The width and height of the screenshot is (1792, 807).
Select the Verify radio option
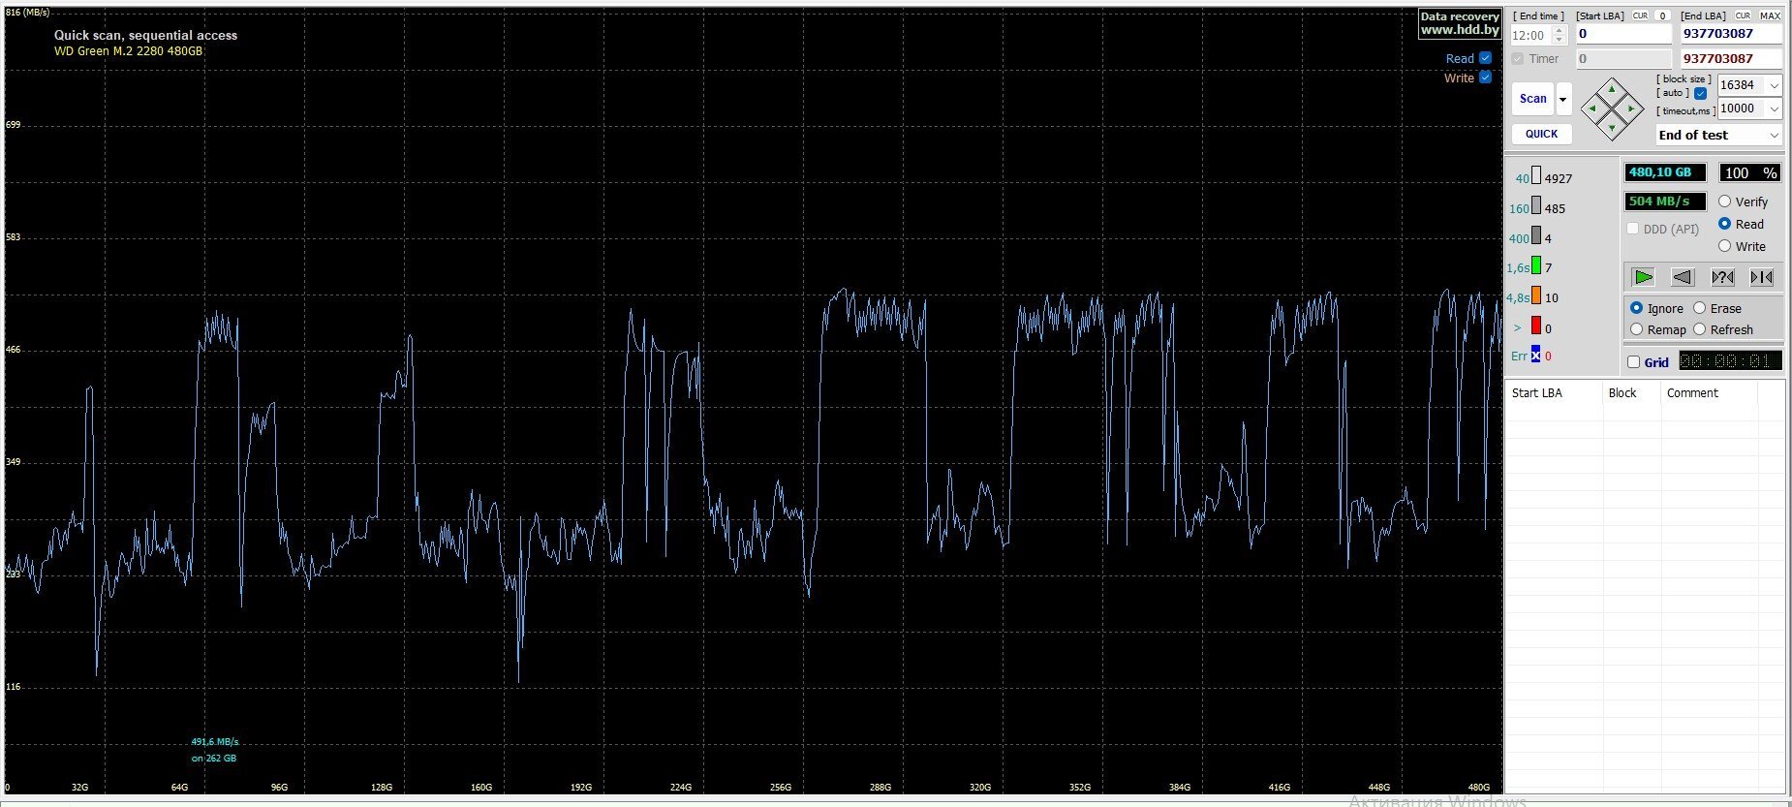[x=1724, y=202]
